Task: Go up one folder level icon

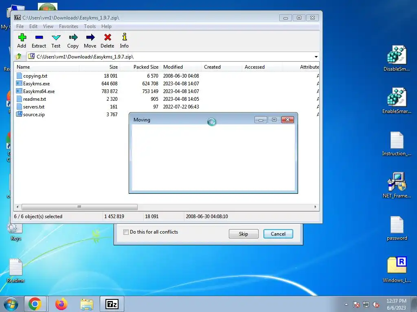Action: [19, 56]
